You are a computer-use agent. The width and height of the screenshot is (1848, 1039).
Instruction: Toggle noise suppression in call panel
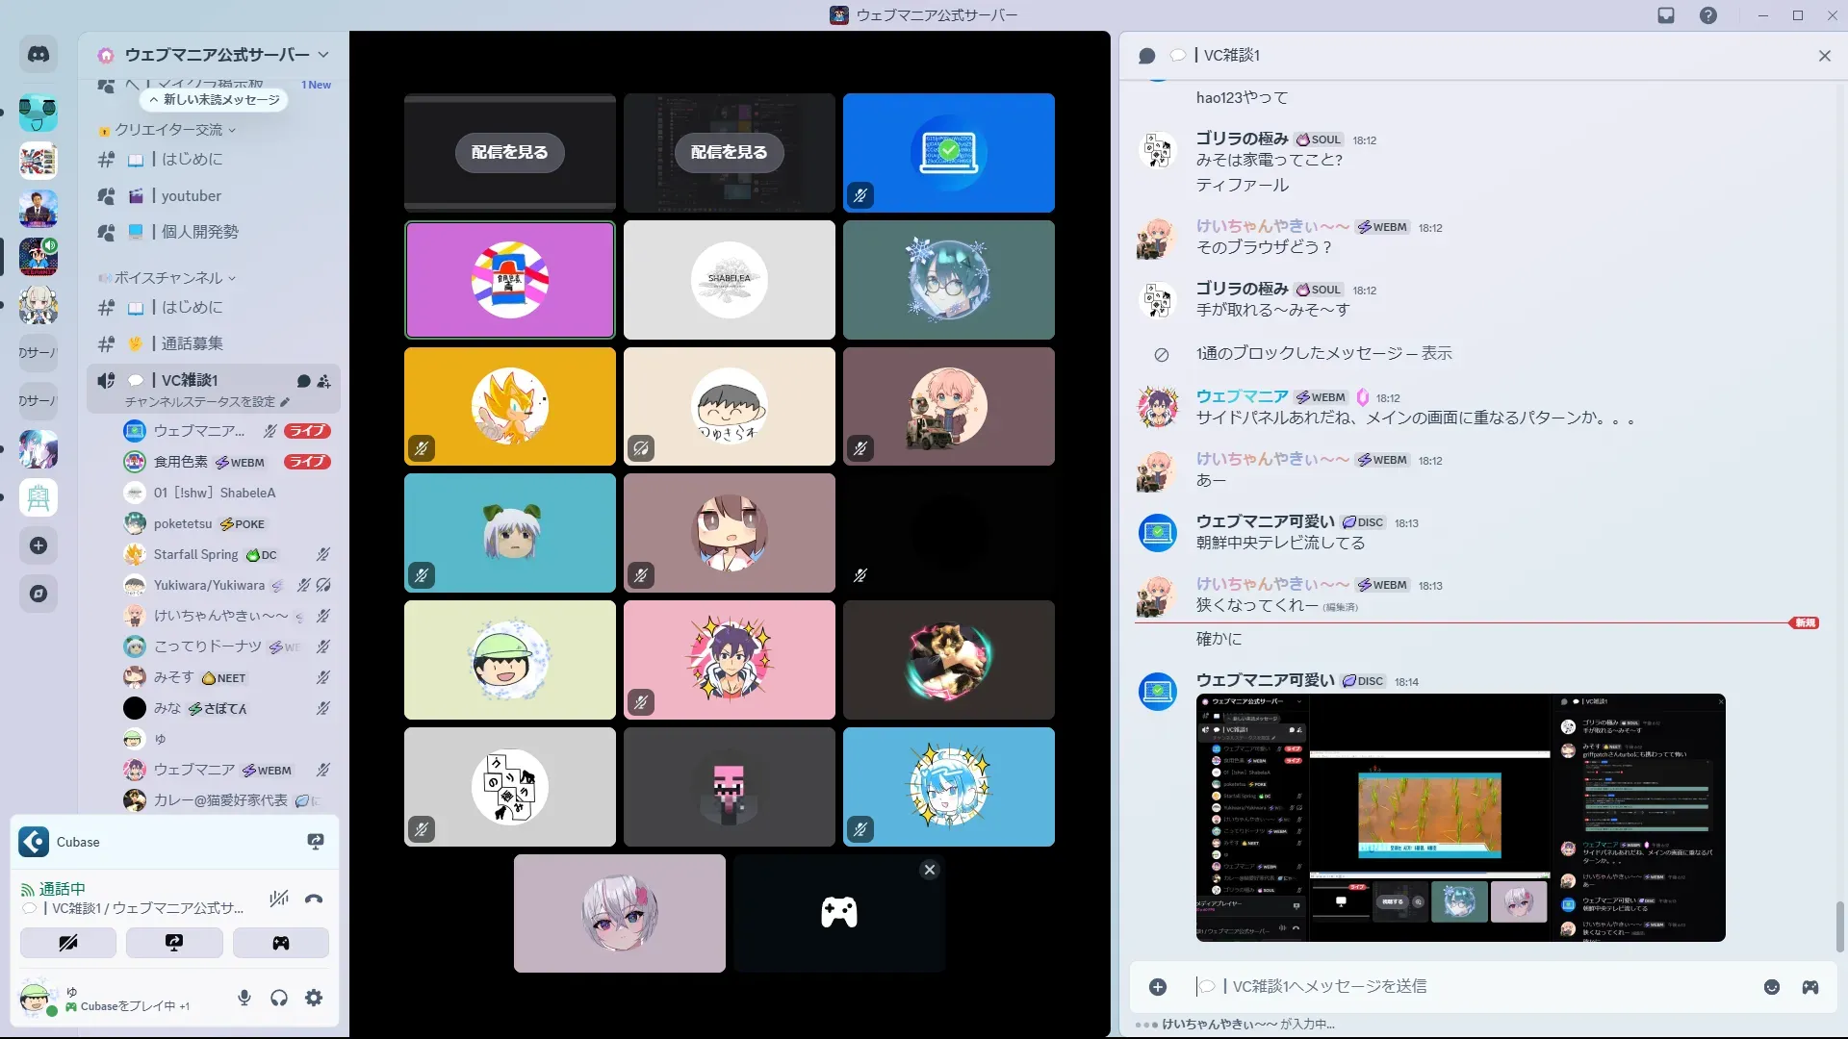tap(279, 899)
